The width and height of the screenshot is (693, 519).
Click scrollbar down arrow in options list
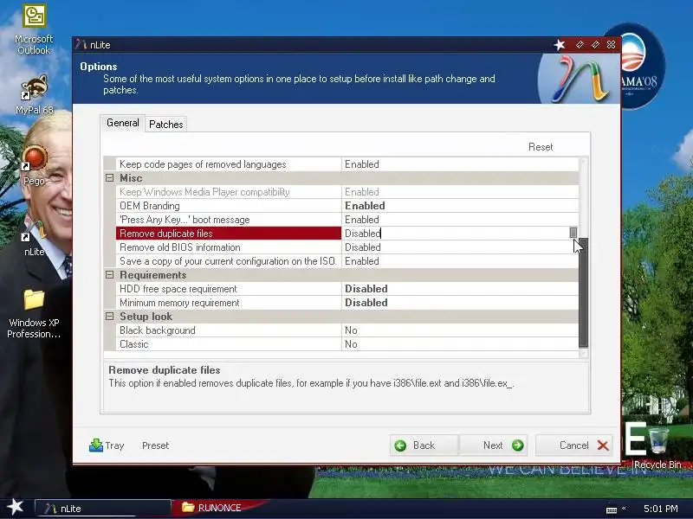click(583, 353)
